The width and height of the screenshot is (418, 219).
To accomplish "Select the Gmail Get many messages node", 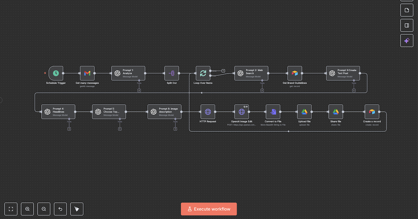I will (x=87, y=73).
